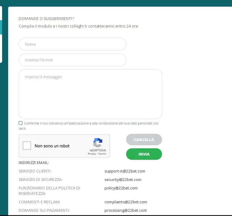The width and height of the screenshot is (232, 216).
Task: Click the 'Compila il modulo' instruction text
Action: pos(78,26)
